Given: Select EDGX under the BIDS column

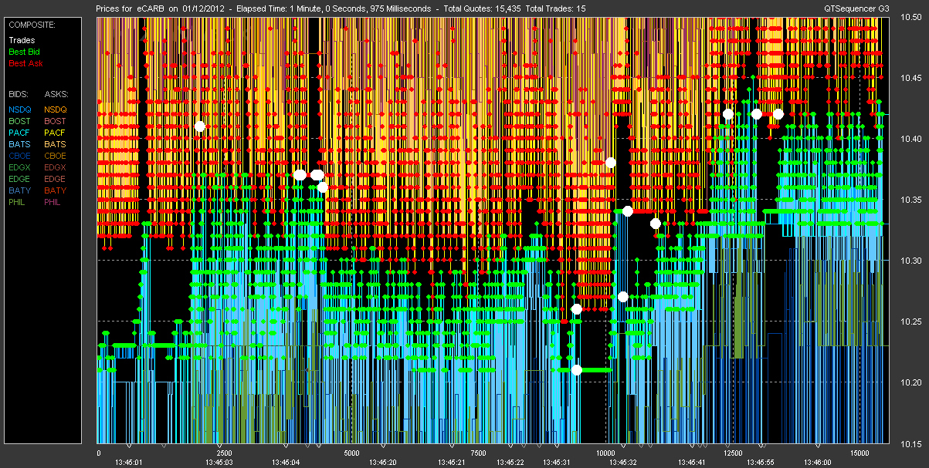Looking at the screenshot, I should pos(19,167).
